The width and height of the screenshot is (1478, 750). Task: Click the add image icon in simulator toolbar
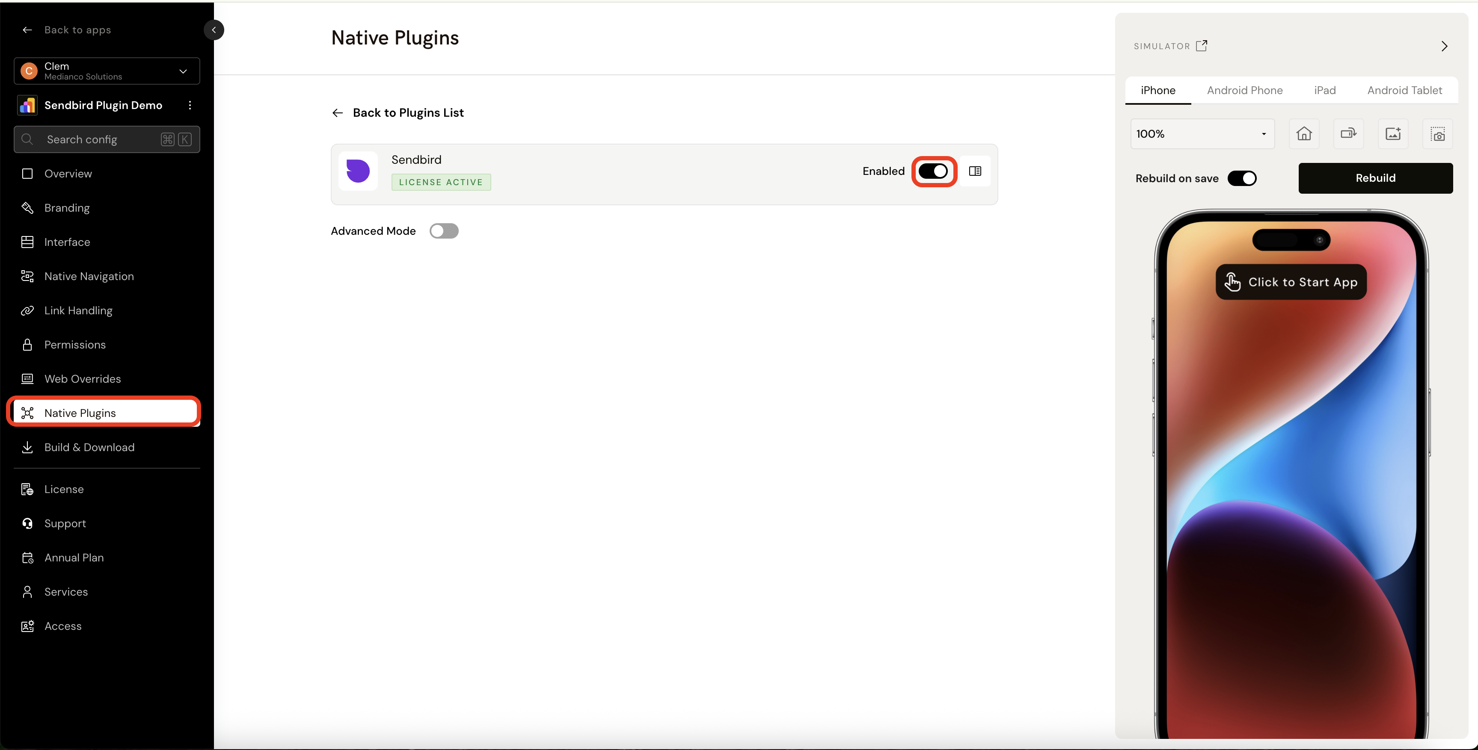[1392, 133]
